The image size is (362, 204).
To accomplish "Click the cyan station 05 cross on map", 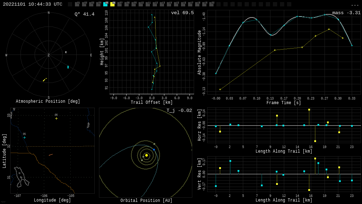I will tap(24, 137).
